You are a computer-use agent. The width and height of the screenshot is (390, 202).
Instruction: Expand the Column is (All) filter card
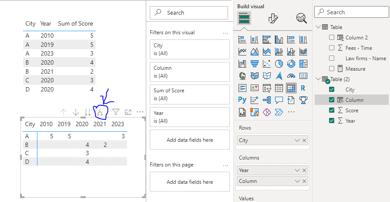coord(189,72)
